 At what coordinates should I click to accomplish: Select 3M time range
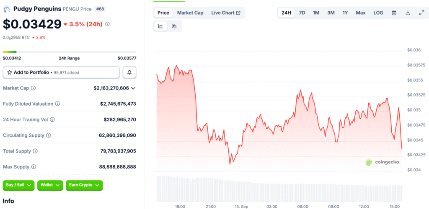click(331, 13)
